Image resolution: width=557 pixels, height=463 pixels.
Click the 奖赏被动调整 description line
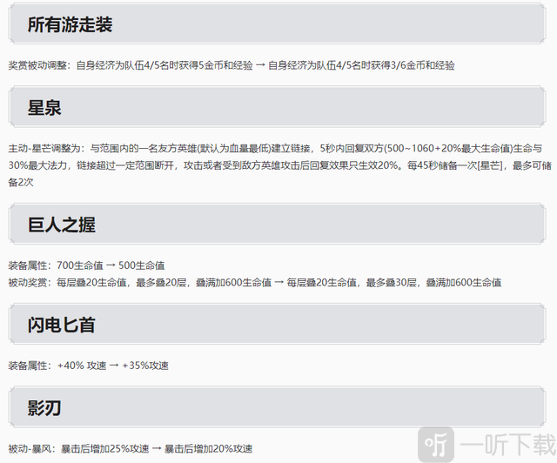[232, 65]
